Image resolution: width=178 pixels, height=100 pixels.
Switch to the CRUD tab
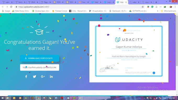tap(33, 2)
